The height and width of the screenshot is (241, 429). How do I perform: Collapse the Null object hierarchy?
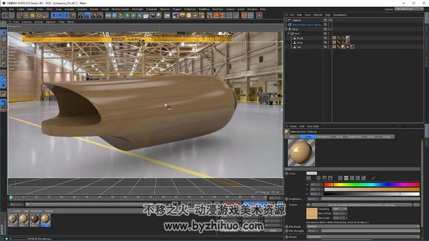pos(288,34)
